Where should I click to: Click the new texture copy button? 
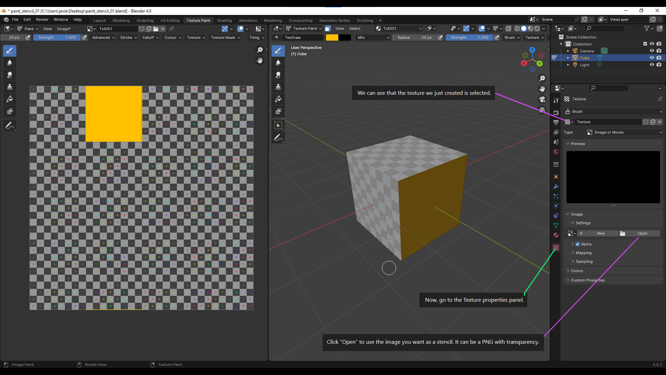click(653, 122)
